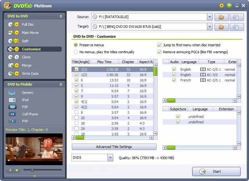
Task: Click the Main Movie mode icon
Action: point(14,33)
